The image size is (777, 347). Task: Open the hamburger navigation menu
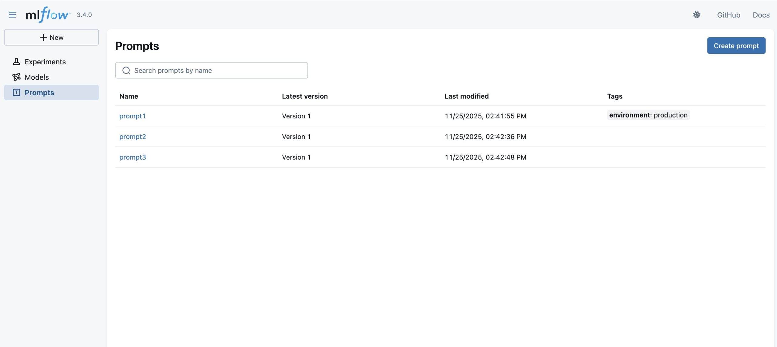point(12,15)
